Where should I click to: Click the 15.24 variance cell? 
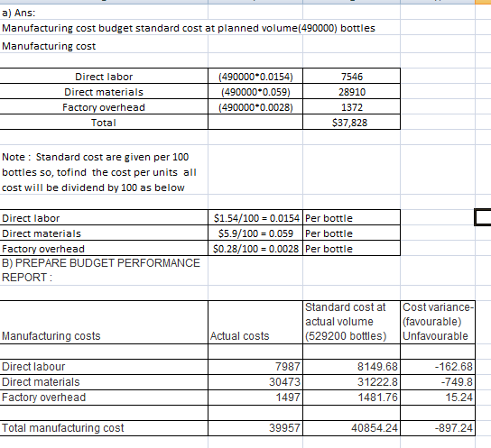[438, 397]
